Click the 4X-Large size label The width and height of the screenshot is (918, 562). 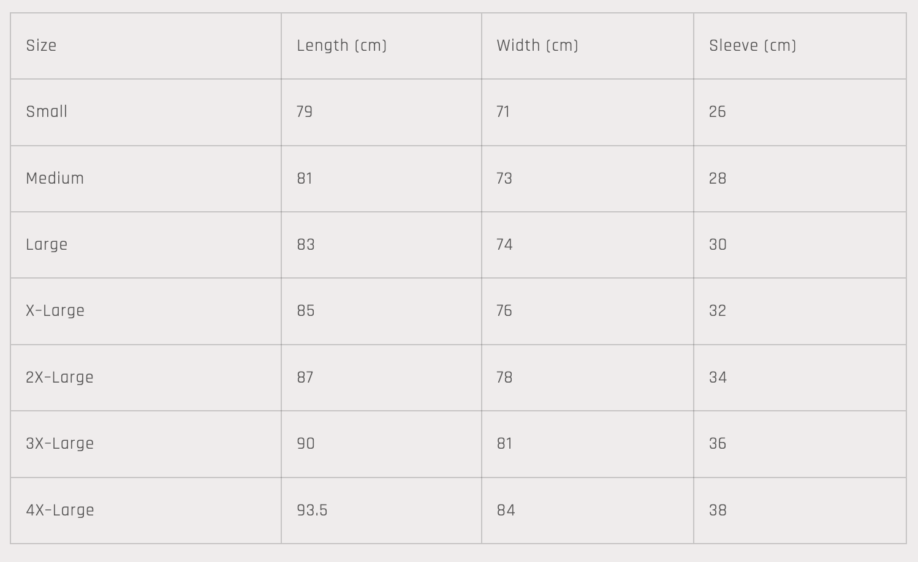coord(59,511)
